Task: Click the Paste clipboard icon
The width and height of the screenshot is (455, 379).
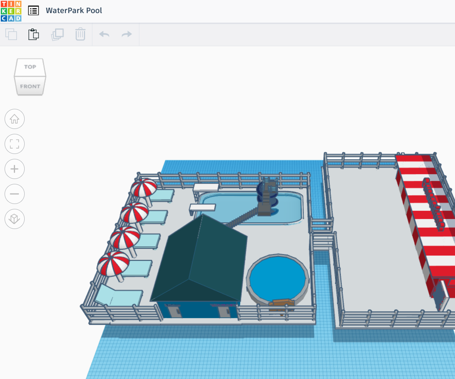Action: pos(33,34)
